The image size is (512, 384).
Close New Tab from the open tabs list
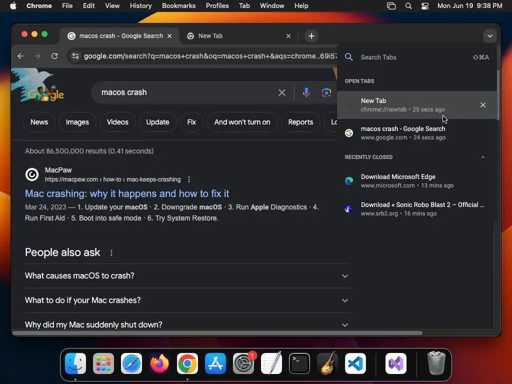(x=482, y=105)
